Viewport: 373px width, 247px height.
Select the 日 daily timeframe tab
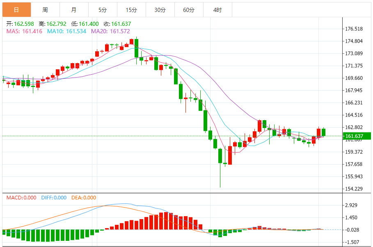tap(17, 10)
